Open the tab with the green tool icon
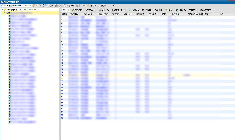 pos(181,10)
